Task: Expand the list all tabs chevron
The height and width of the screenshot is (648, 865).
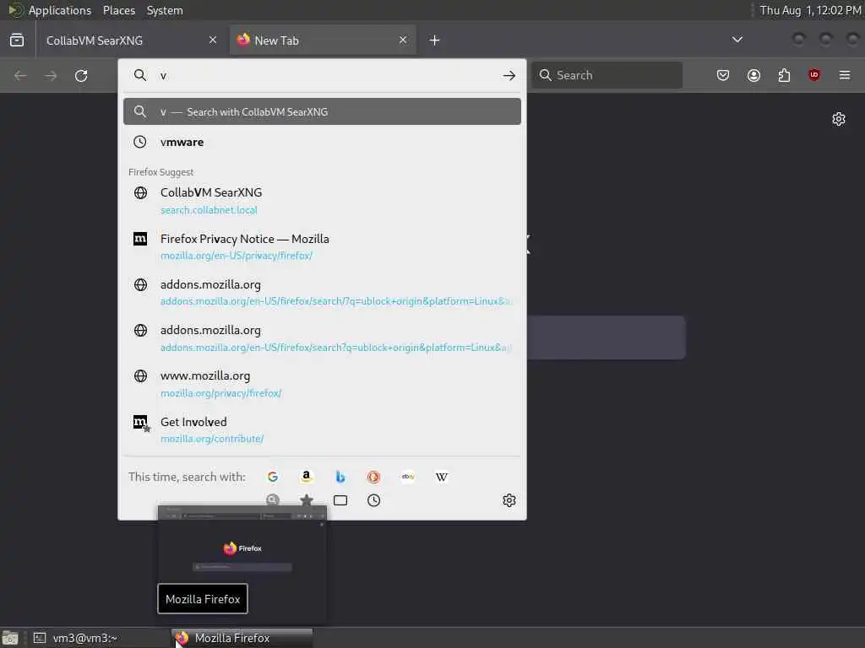Action: (737, 40)
